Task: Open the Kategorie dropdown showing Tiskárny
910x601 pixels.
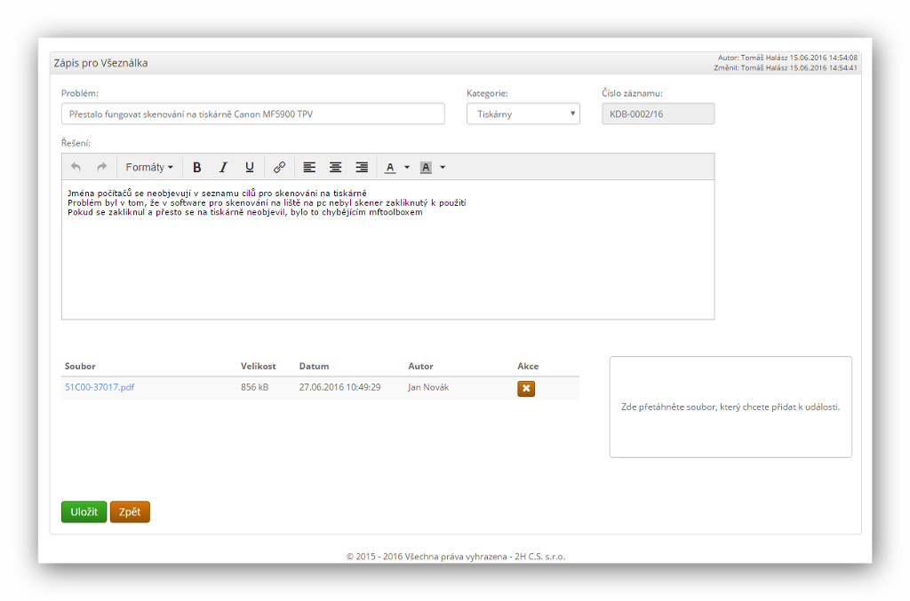Action: [523, 114]
